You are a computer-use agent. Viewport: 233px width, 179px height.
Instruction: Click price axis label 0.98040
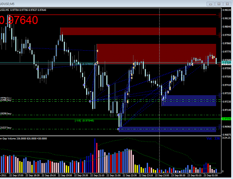227,27
